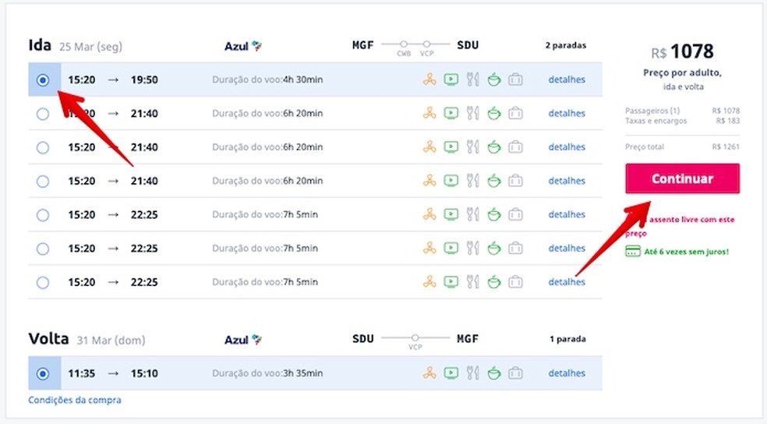Select the last 15:20 to 22:25 flight radio

tap(43, 282)
